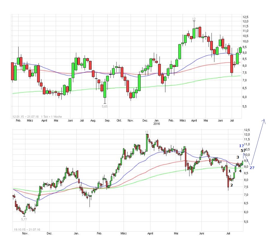Click the blue "2?" projection label
Image resolution: width=276 pixels, height=248 pixels.
pos(252,167)
